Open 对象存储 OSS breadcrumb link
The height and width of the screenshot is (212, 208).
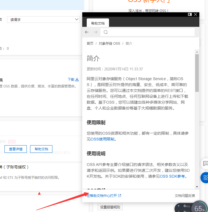[x=109, y=43]
